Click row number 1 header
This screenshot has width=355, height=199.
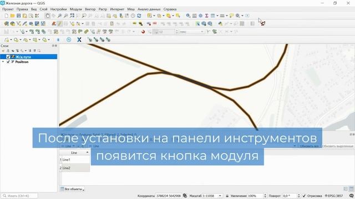pyautogui.click(x=60, y=160)
